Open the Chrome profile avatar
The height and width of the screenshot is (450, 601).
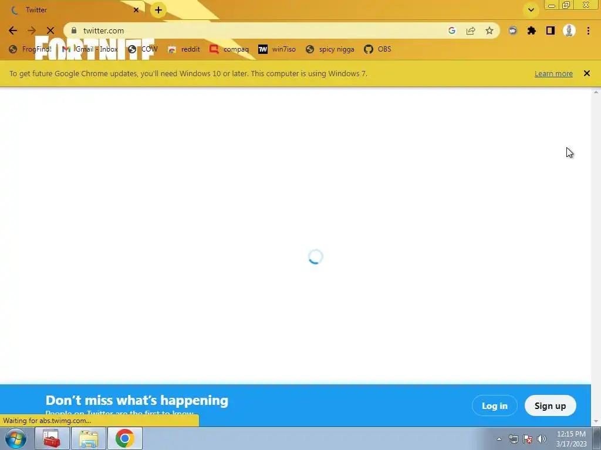(x=569, y=30)
